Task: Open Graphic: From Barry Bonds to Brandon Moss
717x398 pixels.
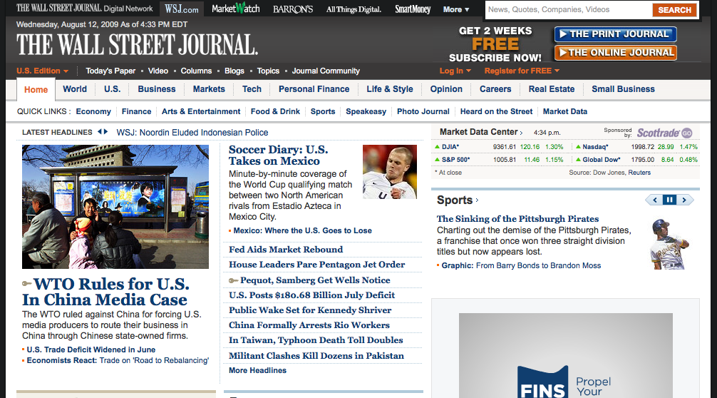Action: point(521,266)
